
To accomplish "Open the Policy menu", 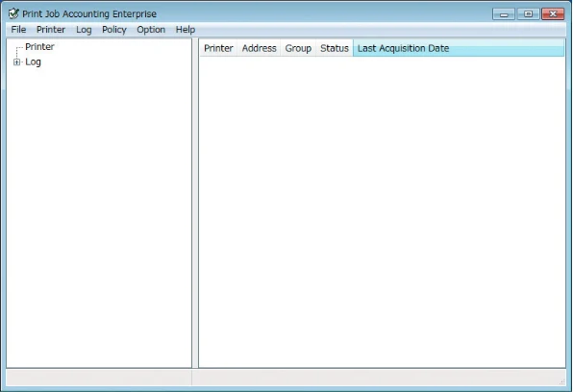I will pos(114,30).
